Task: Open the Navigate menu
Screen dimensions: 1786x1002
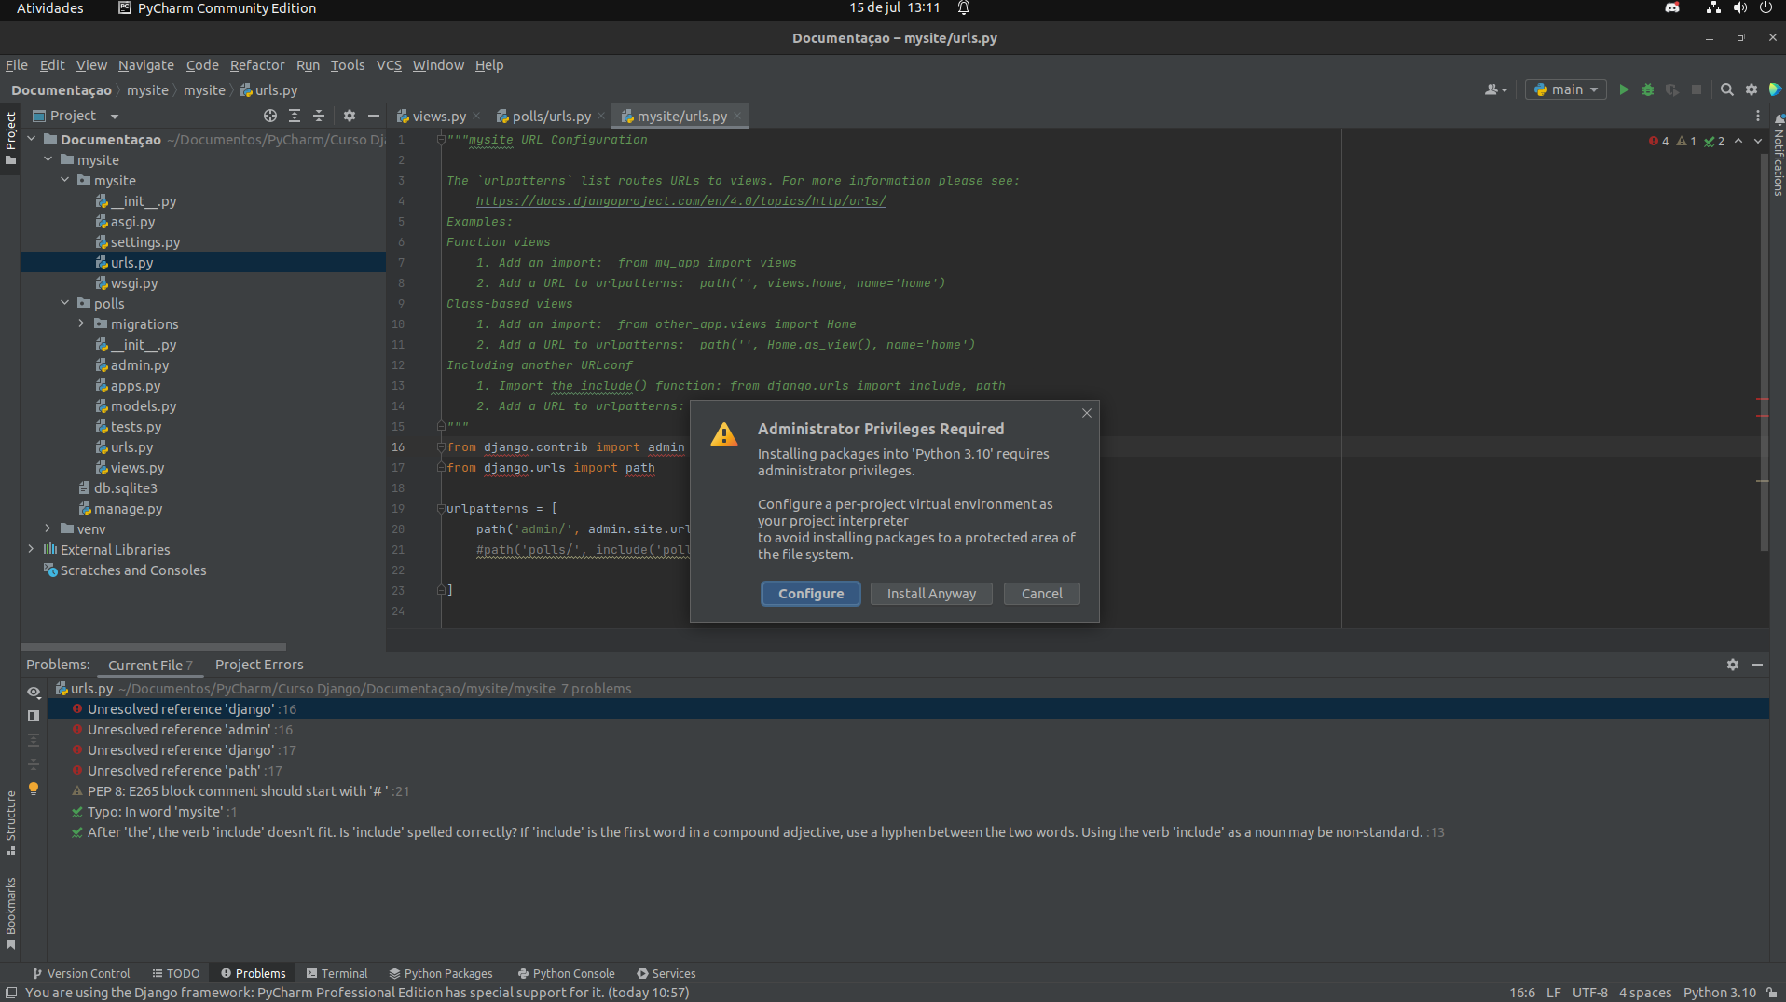Action: 145,65
